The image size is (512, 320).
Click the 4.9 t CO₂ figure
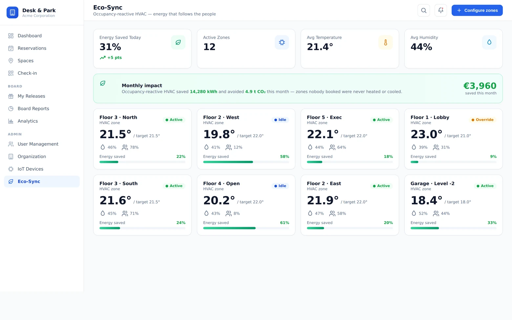tap(255, 92)
